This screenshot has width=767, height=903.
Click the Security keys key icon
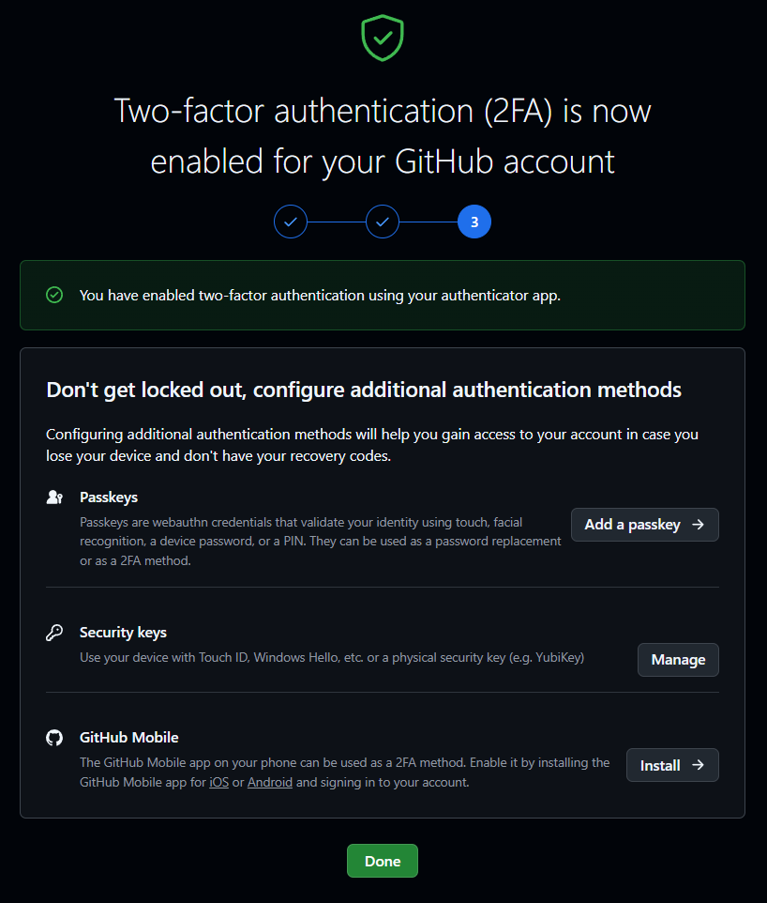(x=54, y=633)
